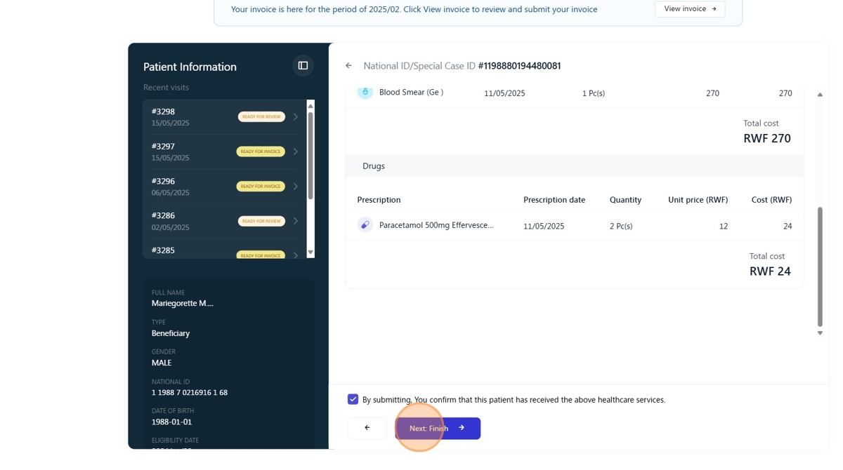Collapse the Patient Information sidebar panel icon
Image resolution: width=843 pixels, height=470 pixels.
point(303,66)
